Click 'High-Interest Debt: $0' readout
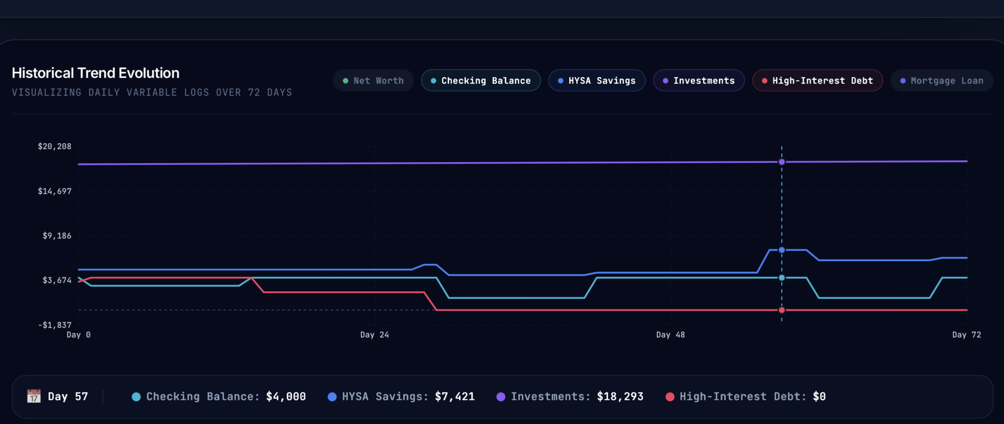Image resolution: width=1004 pixels, height=424 pixels. click(x=745, y=396)
